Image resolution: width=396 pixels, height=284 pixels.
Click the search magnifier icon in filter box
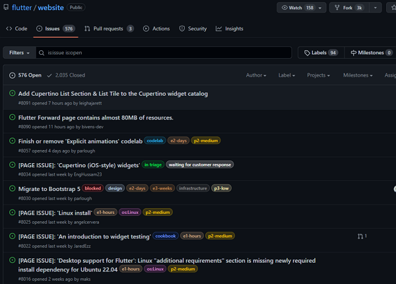[42, 53]
